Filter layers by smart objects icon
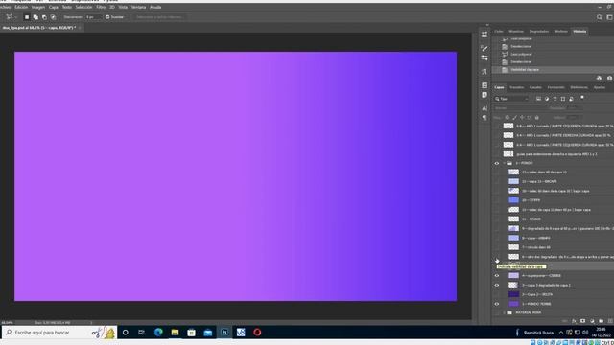This screenshot has width=614, height=345. coord(571,99)
